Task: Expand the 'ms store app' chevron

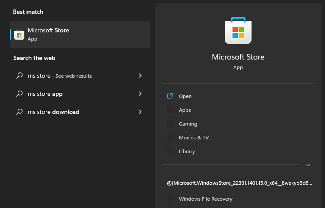Action: (140, 94)
